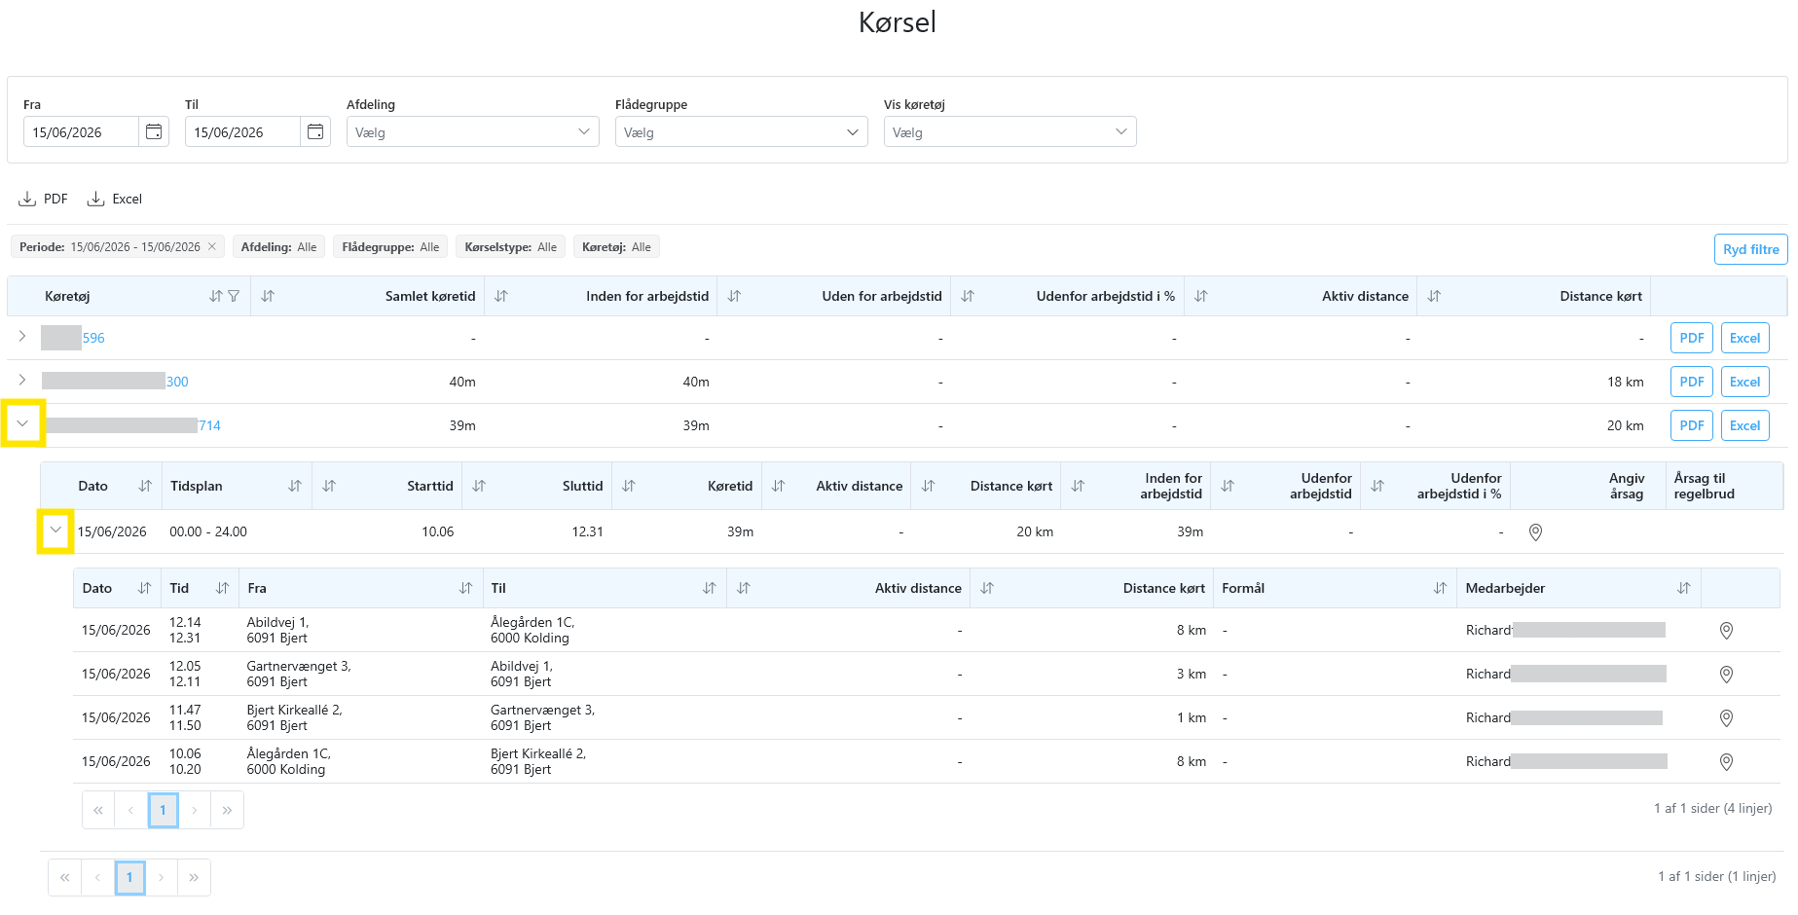The width and height of the screenshot is (1798, 915).
Task: Export vehicle 300 row as Excel
Action: [1744, 382]
